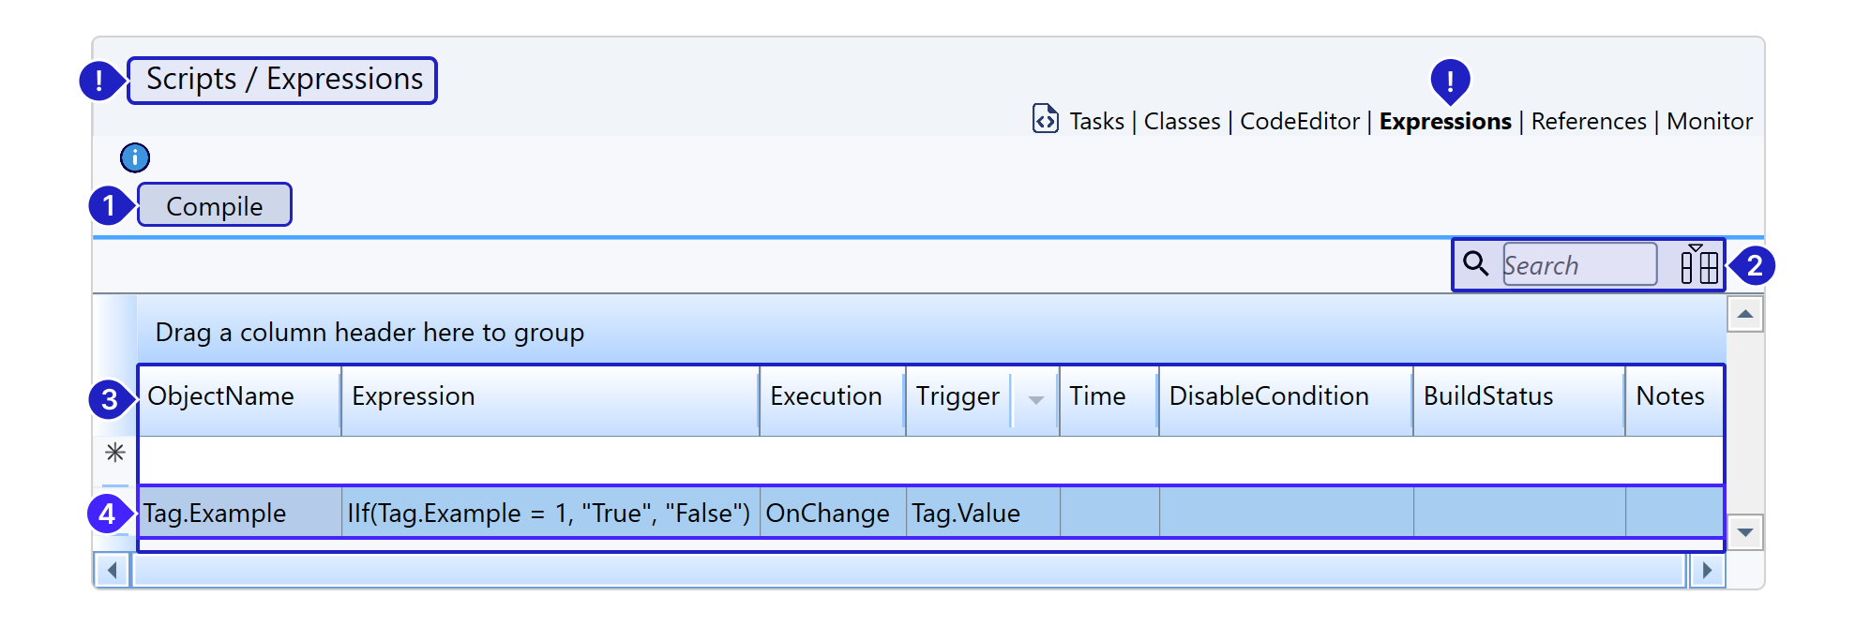Open the Classes tab
This screenshot has height=626, width=1855.
[1182, 122]
